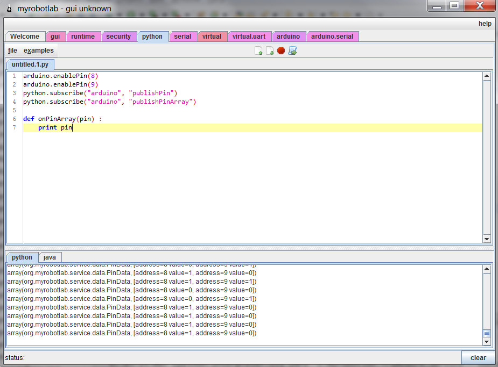Click line number 5 in the gutter
The width and height of the screenshot is (498, 367).
point(14,110)
